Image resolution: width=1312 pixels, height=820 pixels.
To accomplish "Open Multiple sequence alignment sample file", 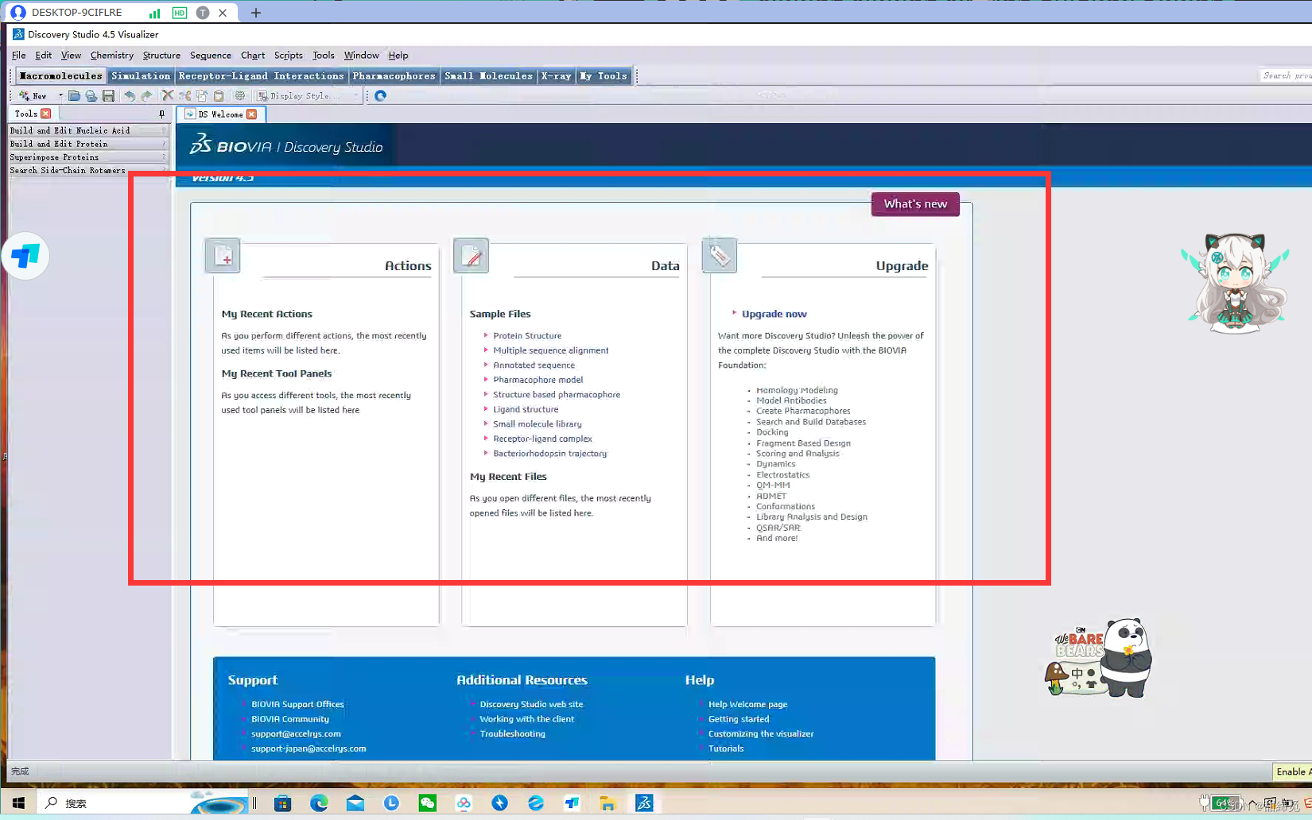I will point(551,350).
